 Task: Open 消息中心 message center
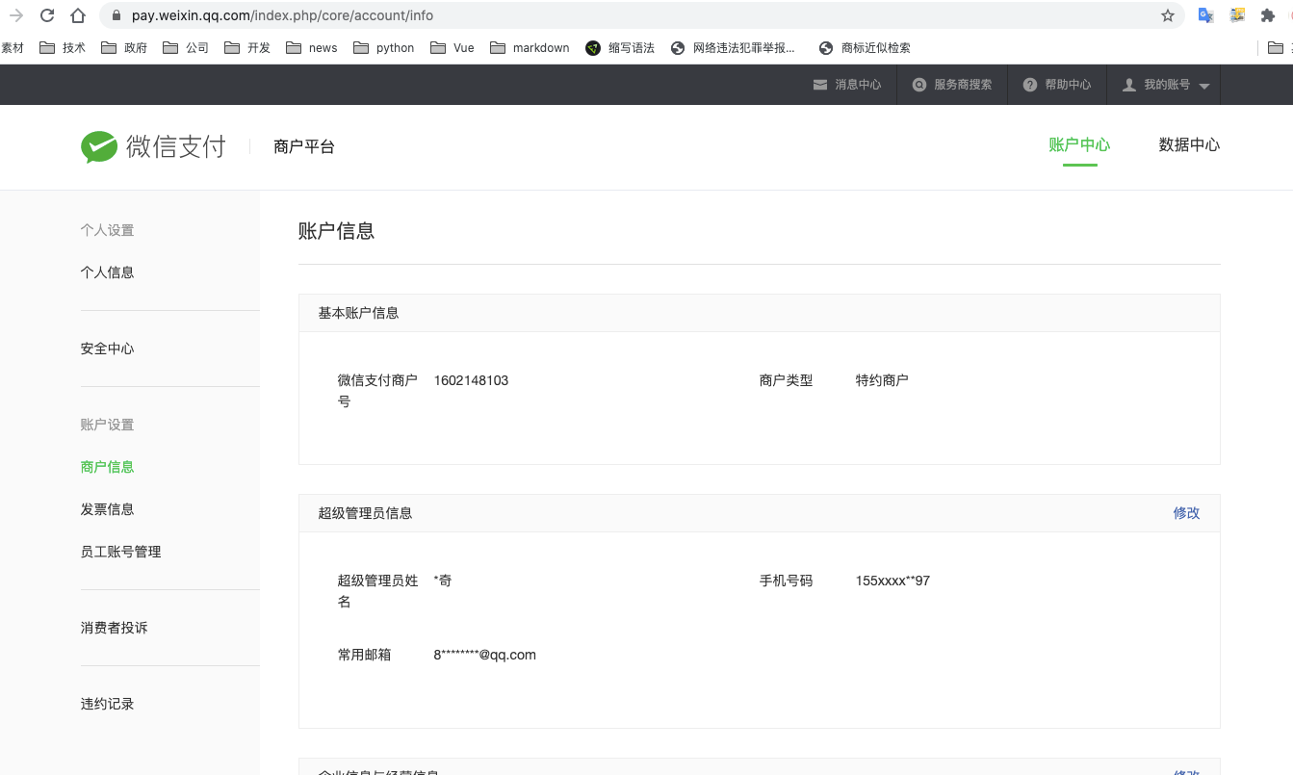pos(847,85)
